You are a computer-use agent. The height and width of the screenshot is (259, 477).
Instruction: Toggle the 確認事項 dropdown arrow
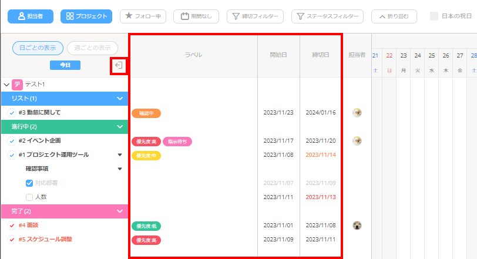[120, 169]
